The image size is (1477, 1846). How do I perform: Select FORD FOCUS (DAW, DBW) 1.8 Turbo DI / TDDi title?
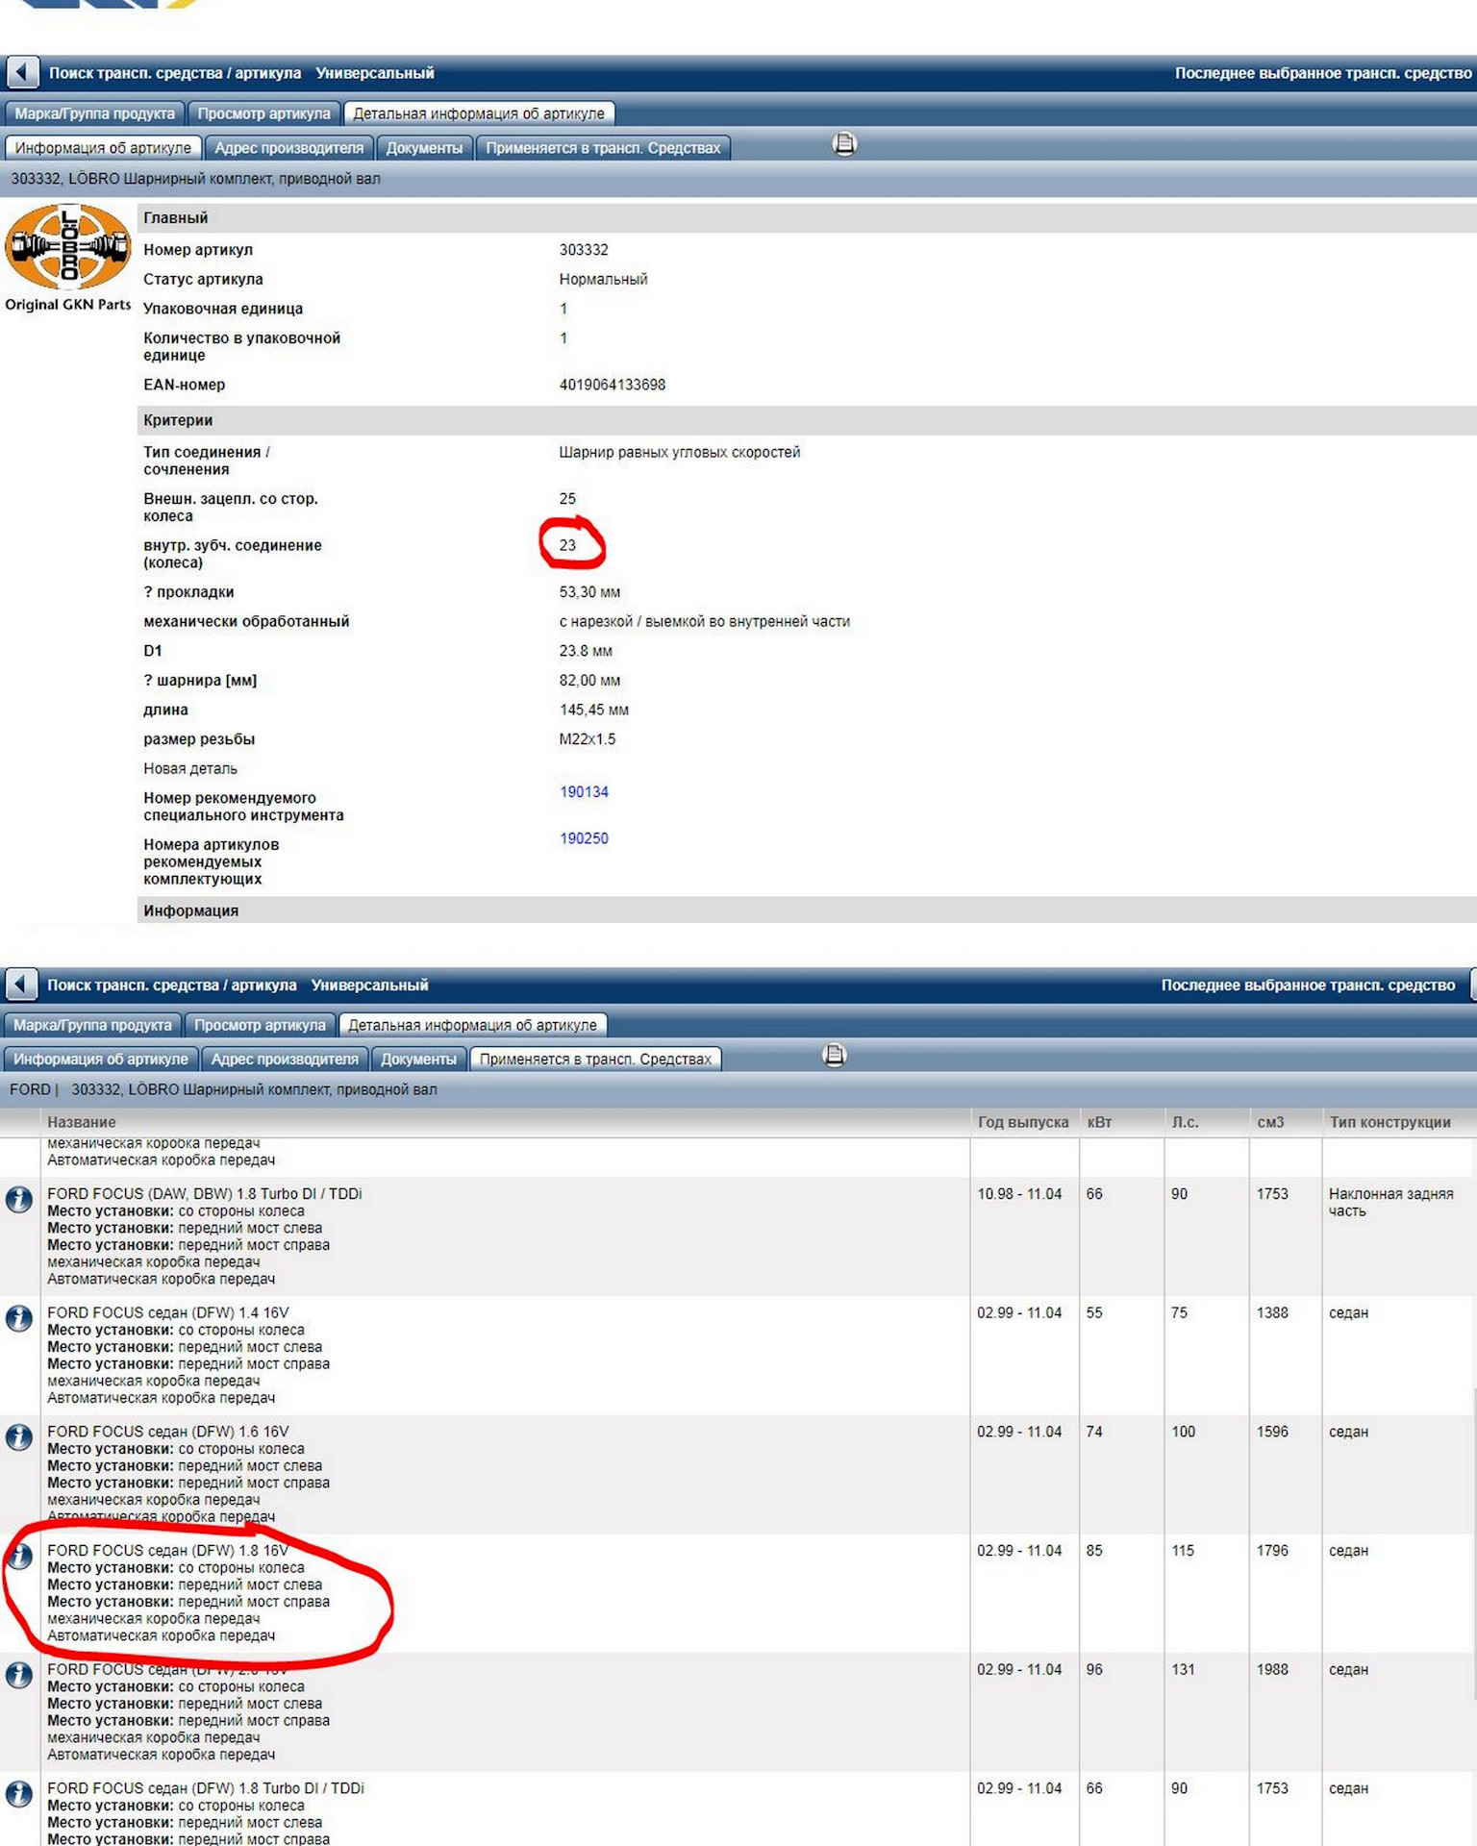point(205,1193)
